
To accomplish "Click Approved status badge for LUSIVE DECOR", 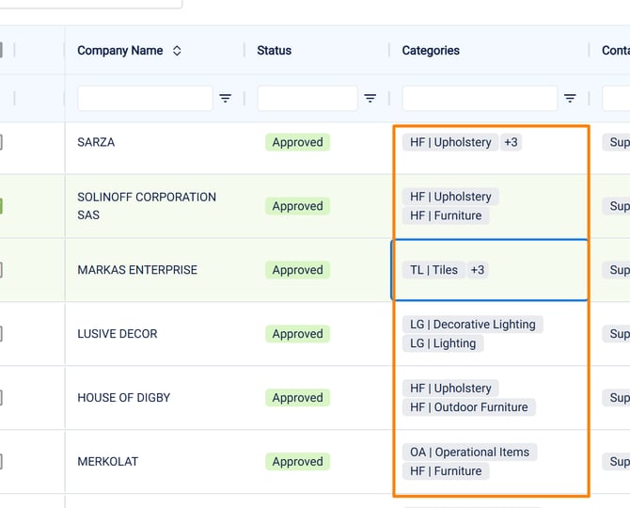I will (x=297, y=334).
